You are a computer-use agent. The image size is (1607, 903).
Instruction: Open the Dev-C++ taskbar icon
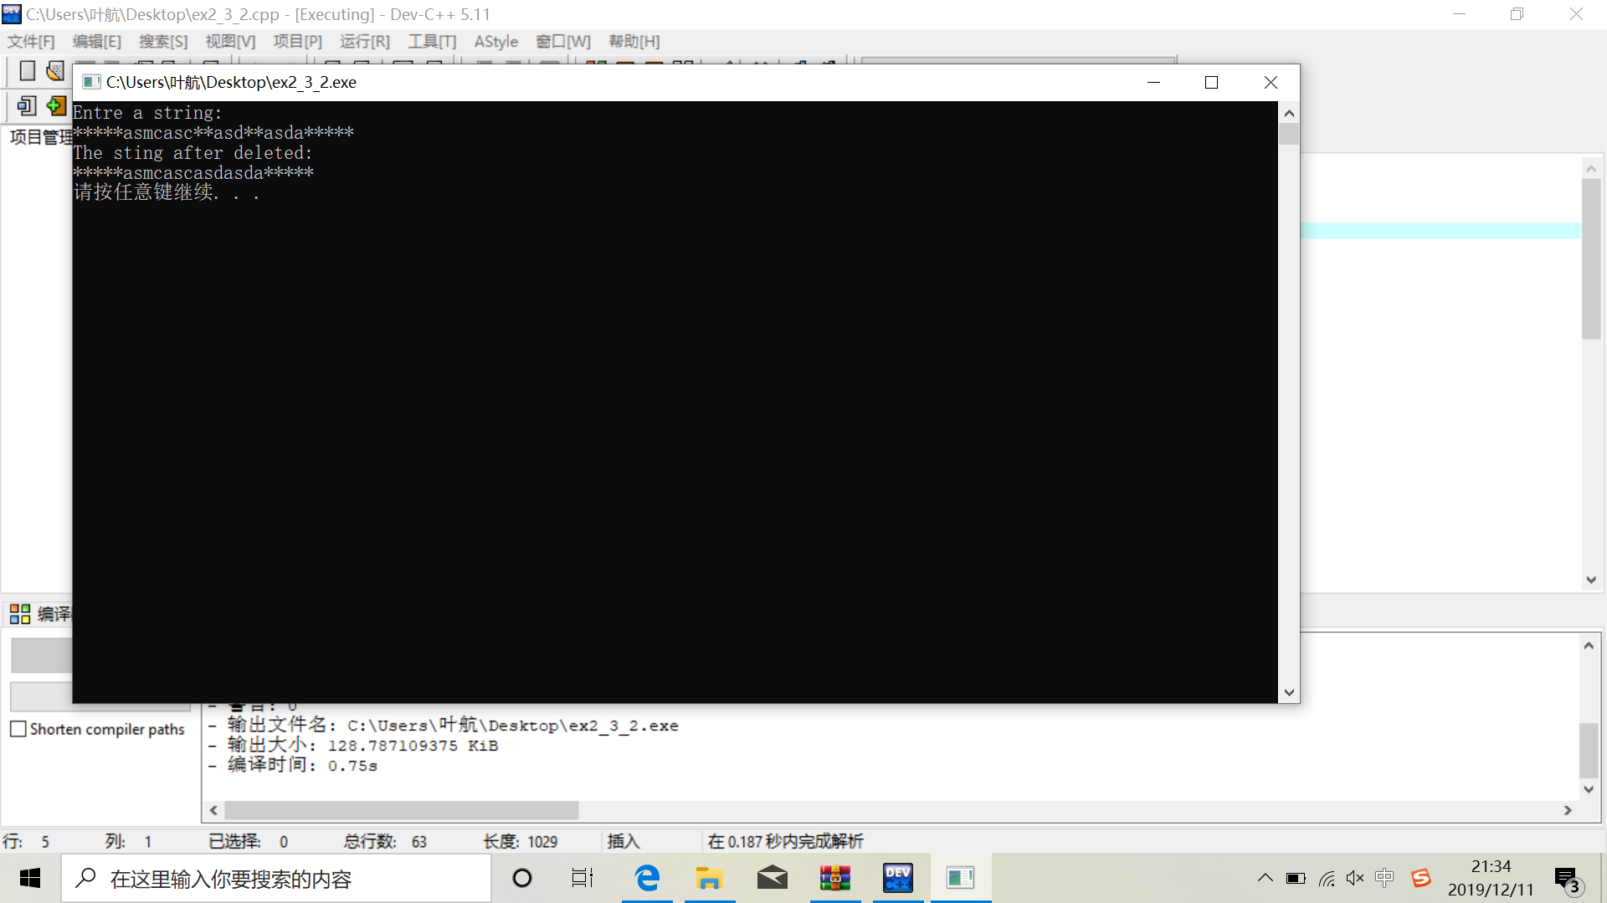coord(897,878)
